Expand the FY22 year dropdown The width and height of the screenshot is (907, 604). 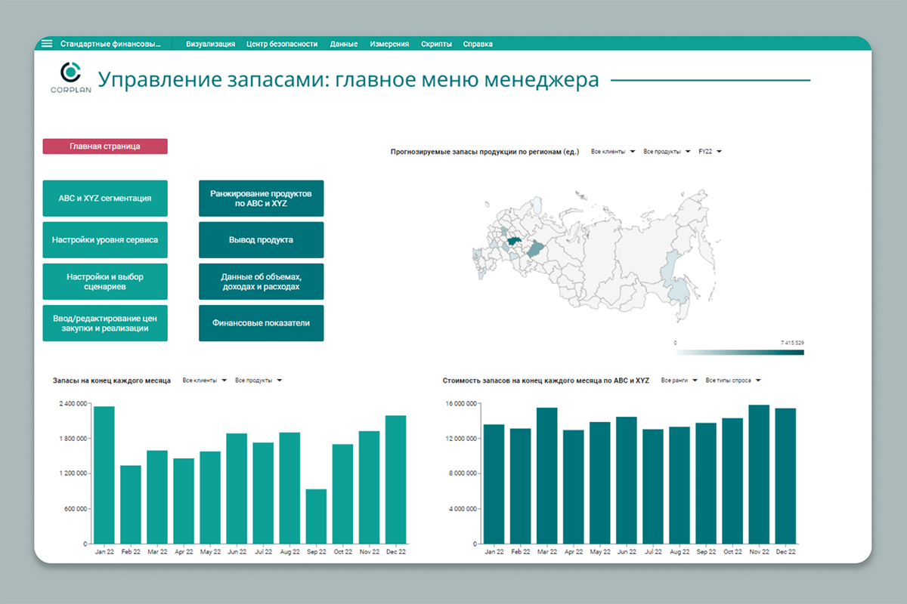pyautogui.click(x=710, y=152)
